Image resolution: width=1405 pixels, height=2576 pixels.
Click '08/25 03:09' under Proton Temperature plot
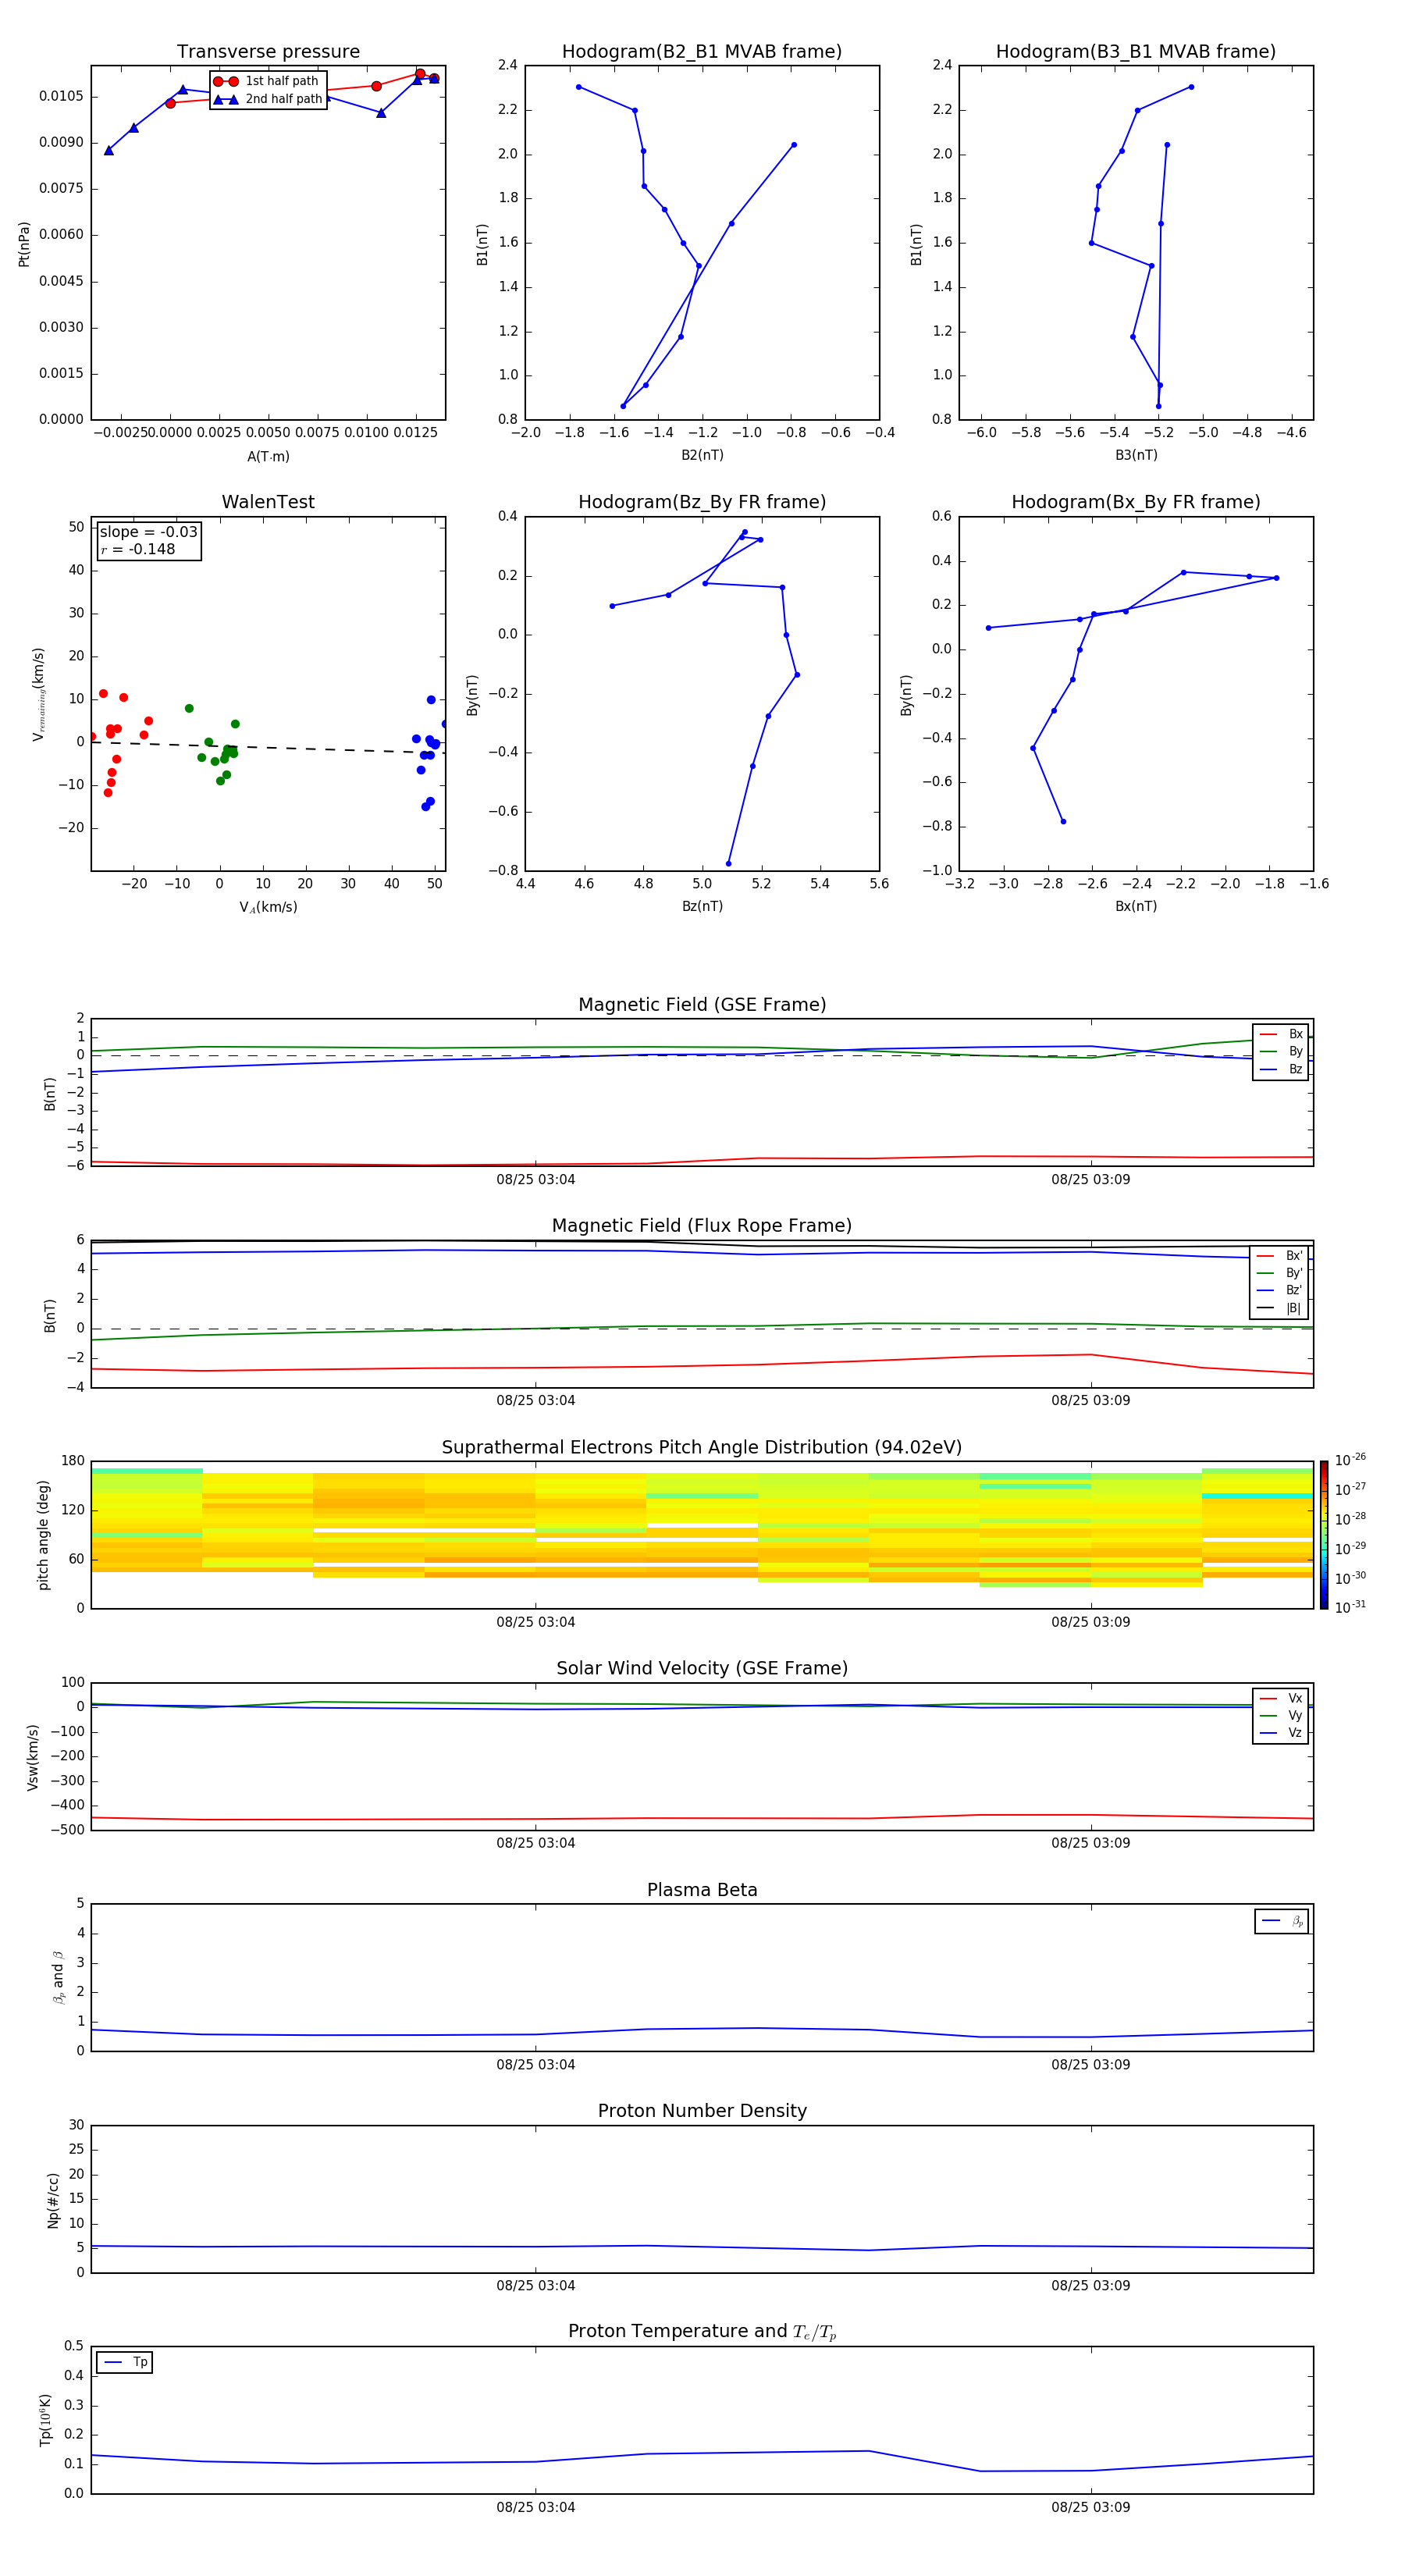[x=1091, y=2508]
